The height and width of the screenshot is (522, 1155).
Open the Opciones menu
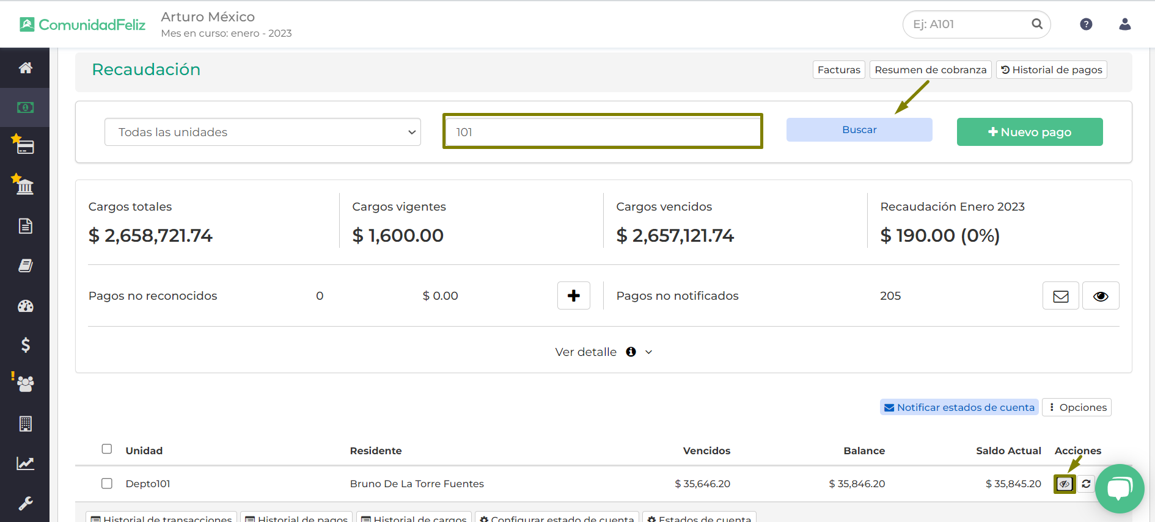pos(1077,407)
